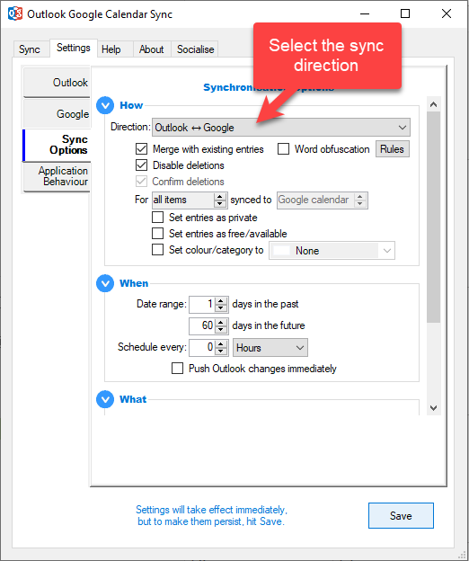Increase days in the past
The width and height of the screenshot is (469, 561).
coord(221,301)
